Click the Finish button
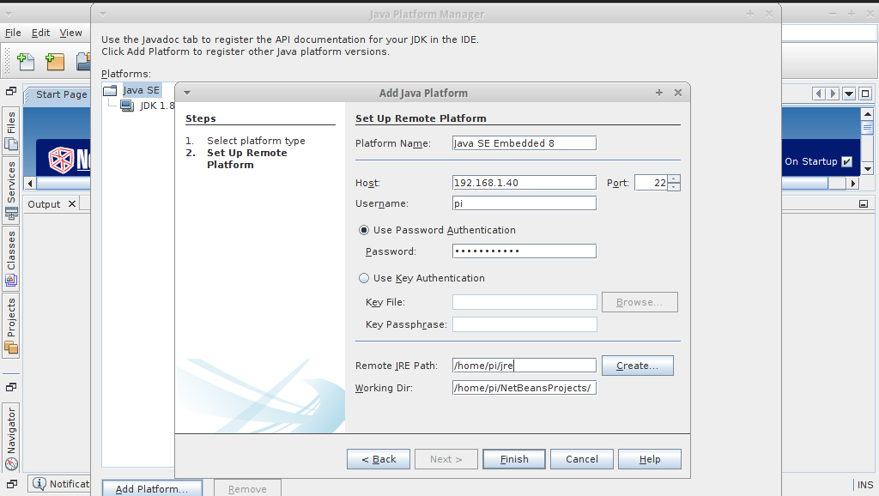This screenshot has height=496, width=879. tap(513, 458)
